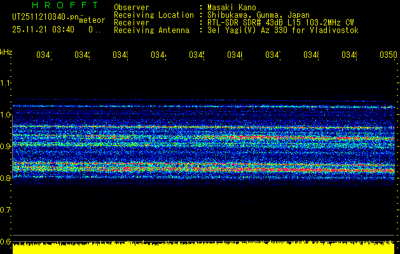Click the 'meteor' label
400x254 pixels.
click(92, 20)
